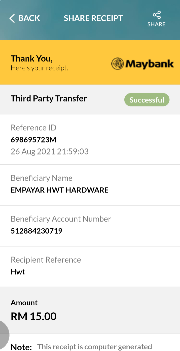
Task: Tap the SHARE label text
Action: point(156,24)
